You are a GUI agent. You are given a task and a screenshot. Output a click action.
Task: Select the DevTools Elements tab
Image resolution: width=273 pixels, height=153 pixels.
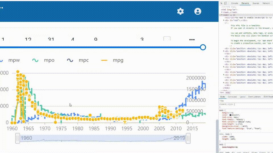click(x=245, y=3)
